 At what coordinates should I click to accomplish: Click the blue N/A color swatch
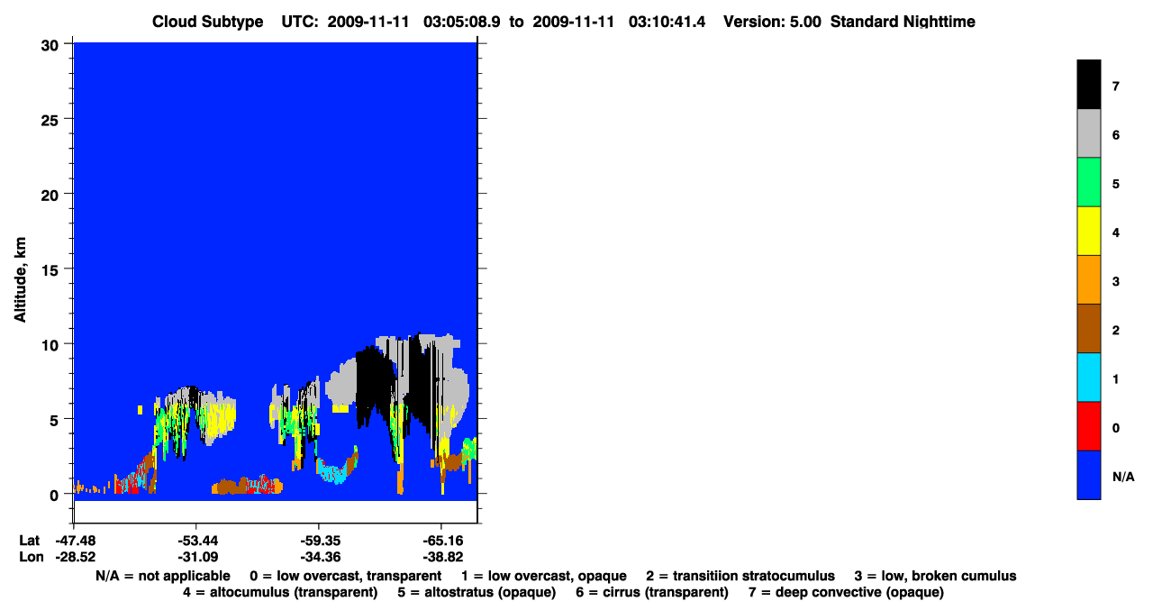(x=1088, y=474)
